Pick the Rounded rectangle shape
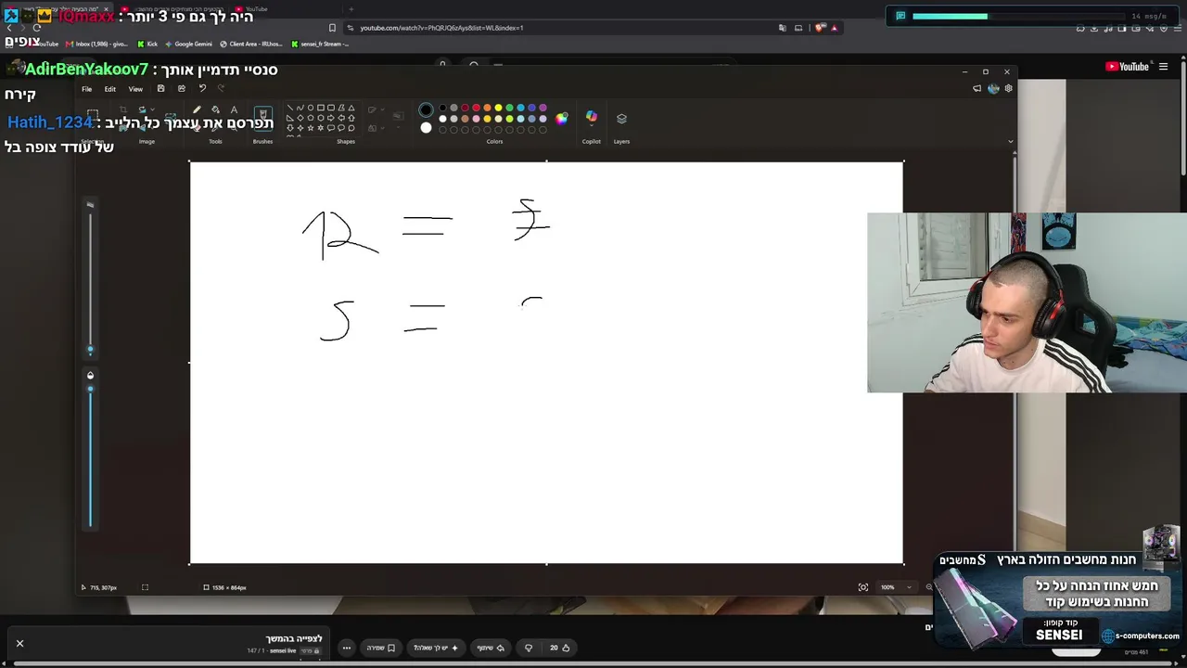Screen dimensions: 1187x668 (331, 108)
